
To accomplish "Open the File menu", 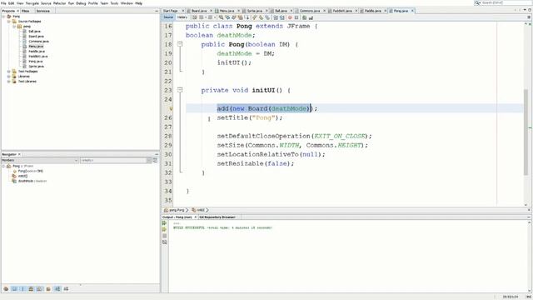I will coord(3,3).
